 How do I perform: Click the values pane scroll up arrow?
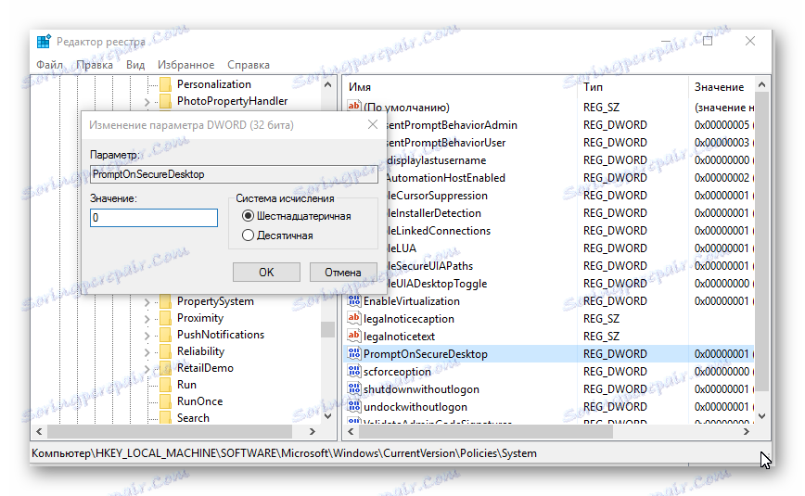pyautogui.click(x=762, y=84)
